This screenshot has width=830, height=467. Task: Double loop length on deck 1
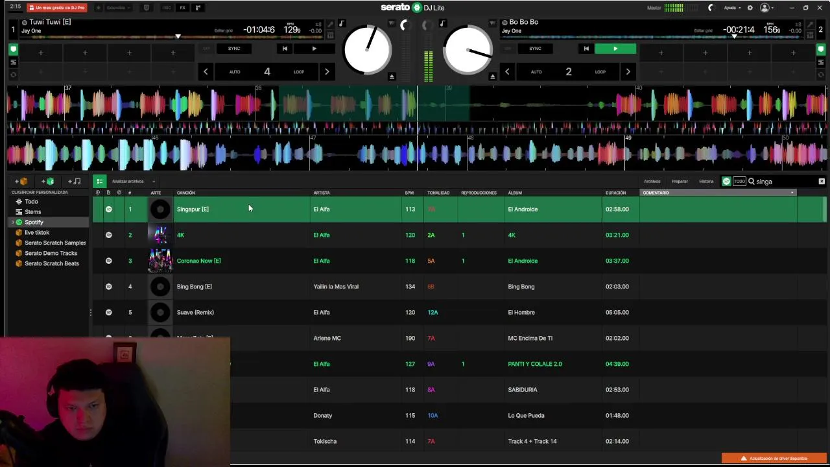point(327,72)
